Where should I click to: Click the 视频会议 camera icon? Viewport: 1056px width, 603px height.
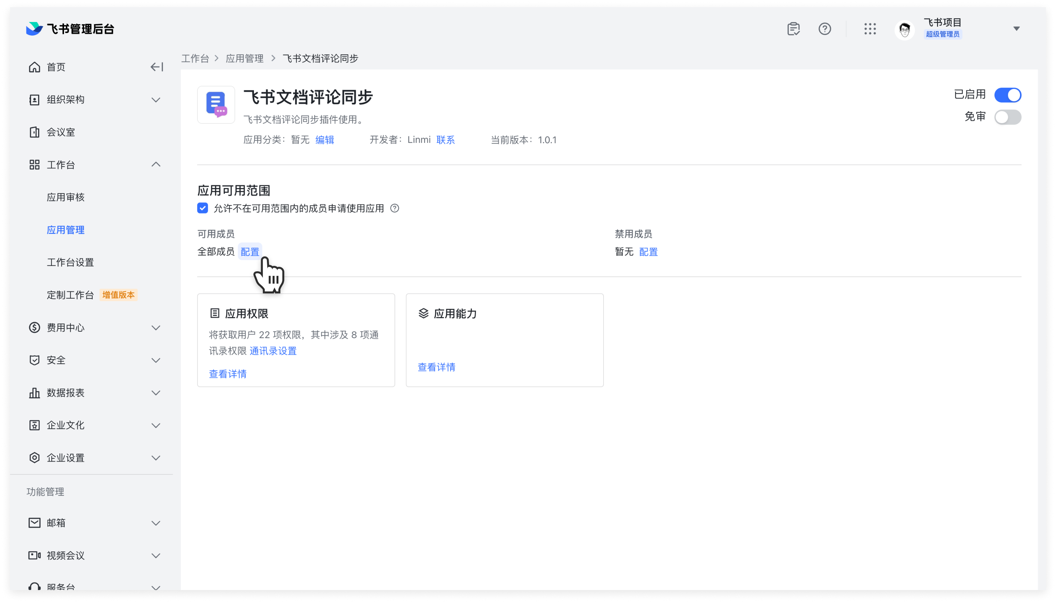pos(35,555)
